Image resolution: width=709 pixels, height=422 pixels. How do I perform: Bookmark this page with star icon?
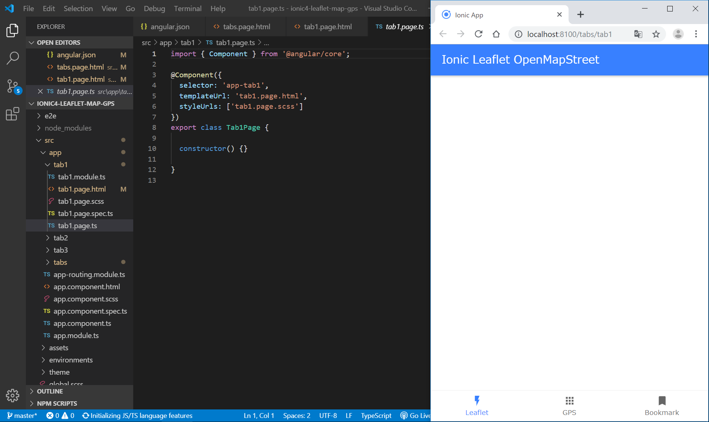pyautogui.click(x=656, y=34)
